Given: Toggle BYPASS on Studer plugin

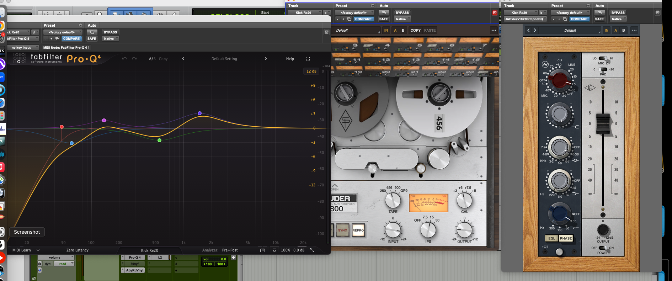Looking at the screenshot, I should [402, 13].
